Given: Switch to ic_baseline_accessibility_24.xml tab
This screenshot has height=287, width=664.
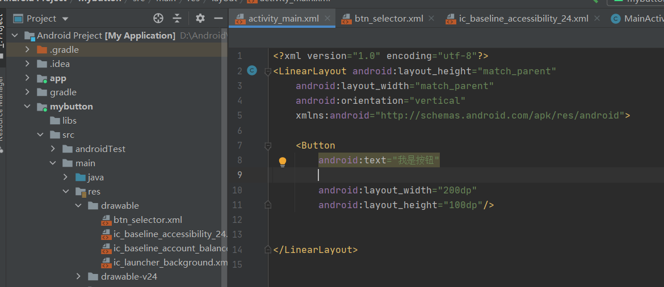Looking at the screenshot, I should coord(523,18).
